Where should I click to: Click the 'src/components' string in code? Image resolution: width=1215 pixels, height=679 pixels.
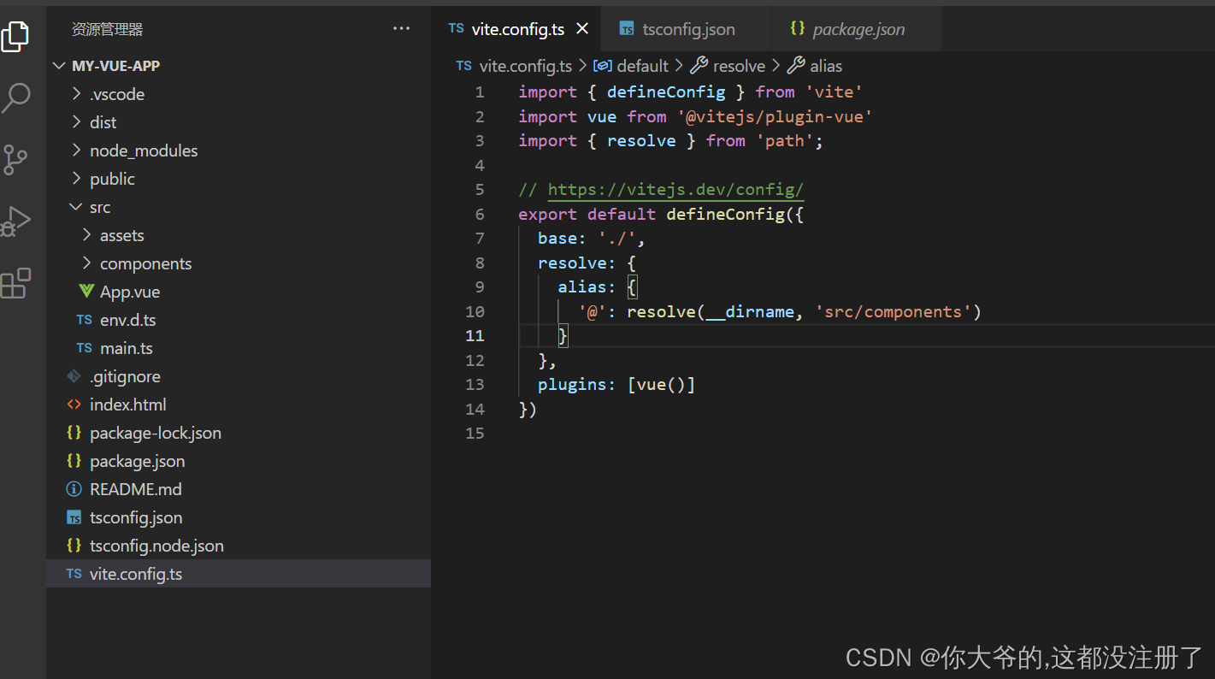(x=893, y=311)
